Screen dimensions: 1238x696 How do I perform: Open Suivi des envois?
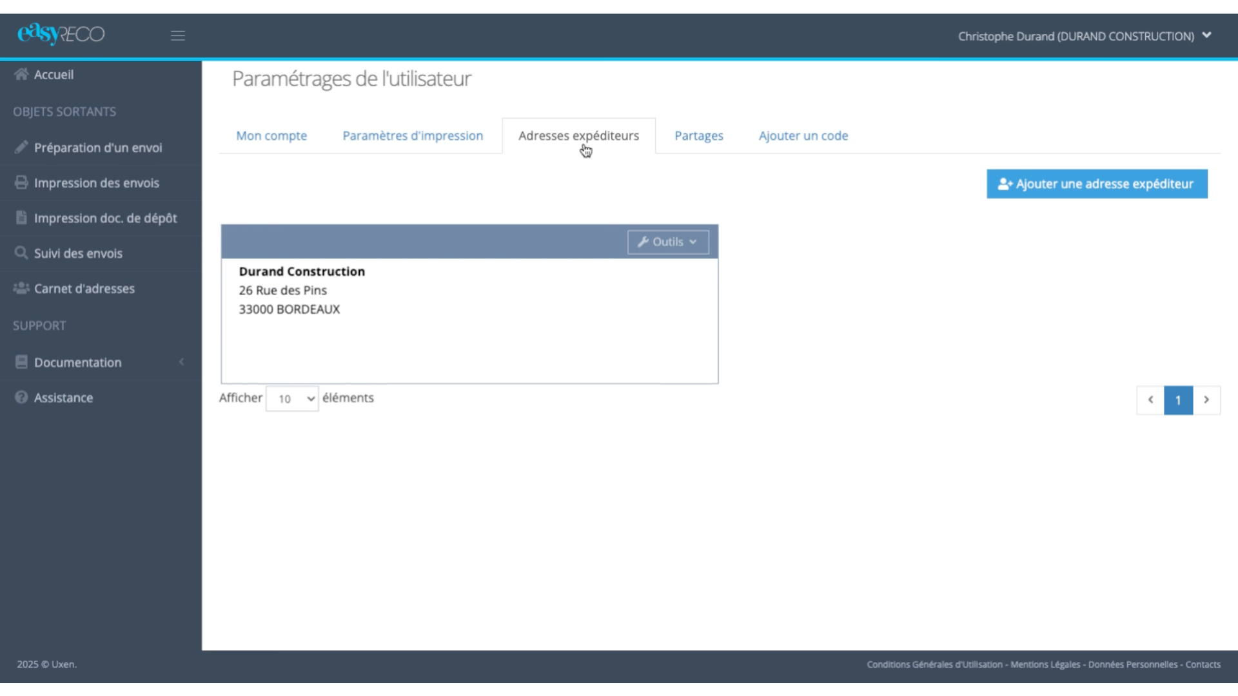pos(78,253)
